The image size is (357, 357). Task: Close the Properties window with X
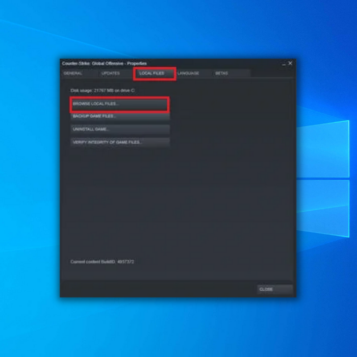tap(290, 63)
